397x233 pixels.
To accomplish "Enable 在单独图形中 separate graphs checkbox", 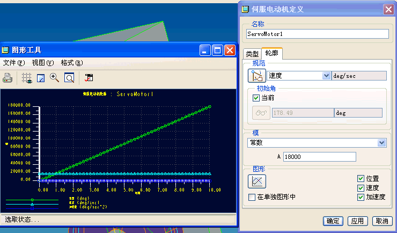I will tap(252, 197).
